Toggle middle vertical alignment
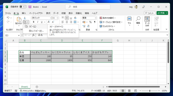This screenshot has height=96, width=173. (x=67, y=18)
